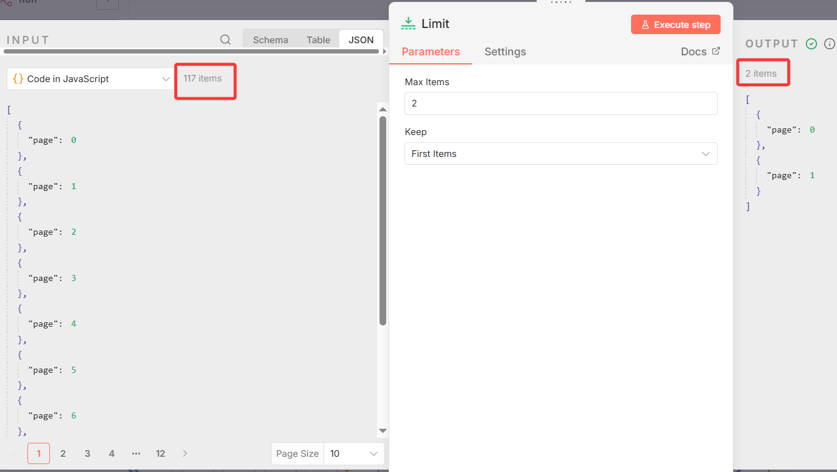Click the scroll down arrow in input panel

[383, 431]
